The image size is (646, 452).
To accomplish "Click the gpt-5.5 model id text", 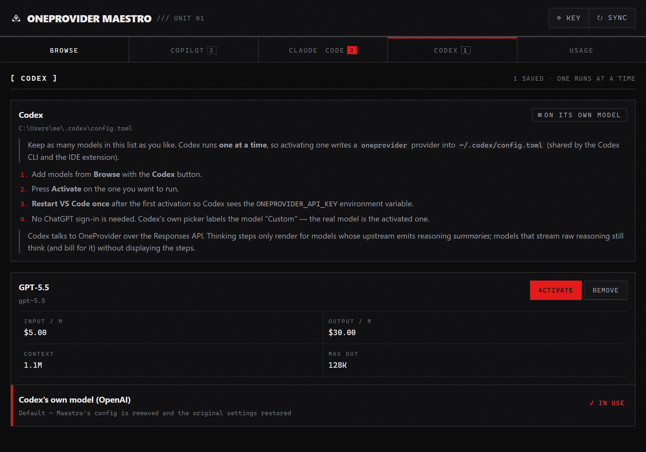I will tap(32, 301).
